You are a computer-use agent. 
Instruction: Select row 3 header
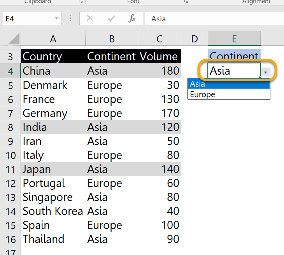click(11, 56)
